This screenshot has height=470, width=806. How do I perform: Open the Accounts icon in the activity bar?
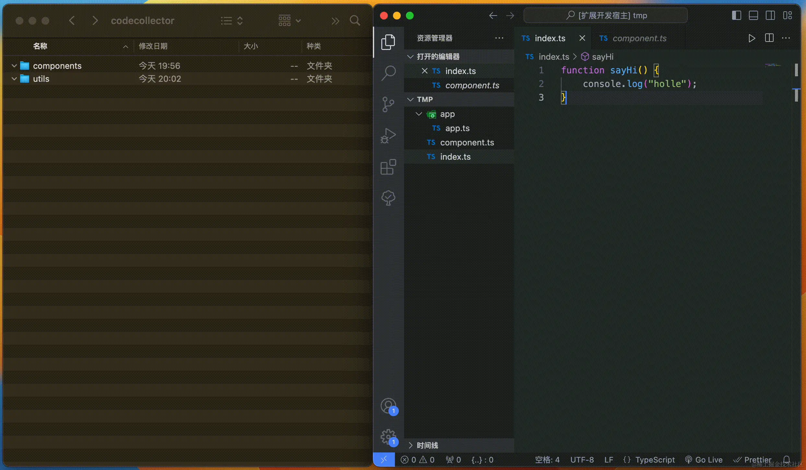(388, 406)
